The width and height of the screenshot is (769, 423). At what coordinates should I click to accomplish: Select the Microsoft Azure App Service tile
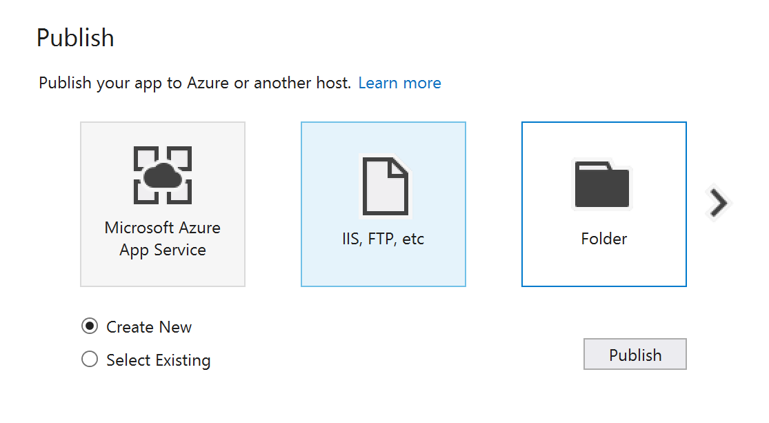pyautogui.click(x=163, y=204)
